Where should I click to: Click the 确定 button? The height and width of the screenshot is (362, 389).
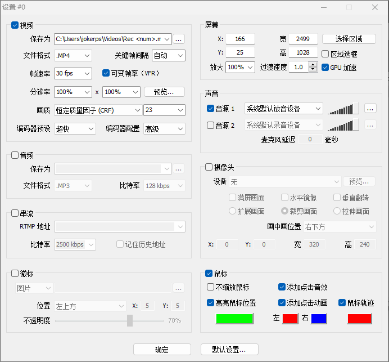point(162,350)
